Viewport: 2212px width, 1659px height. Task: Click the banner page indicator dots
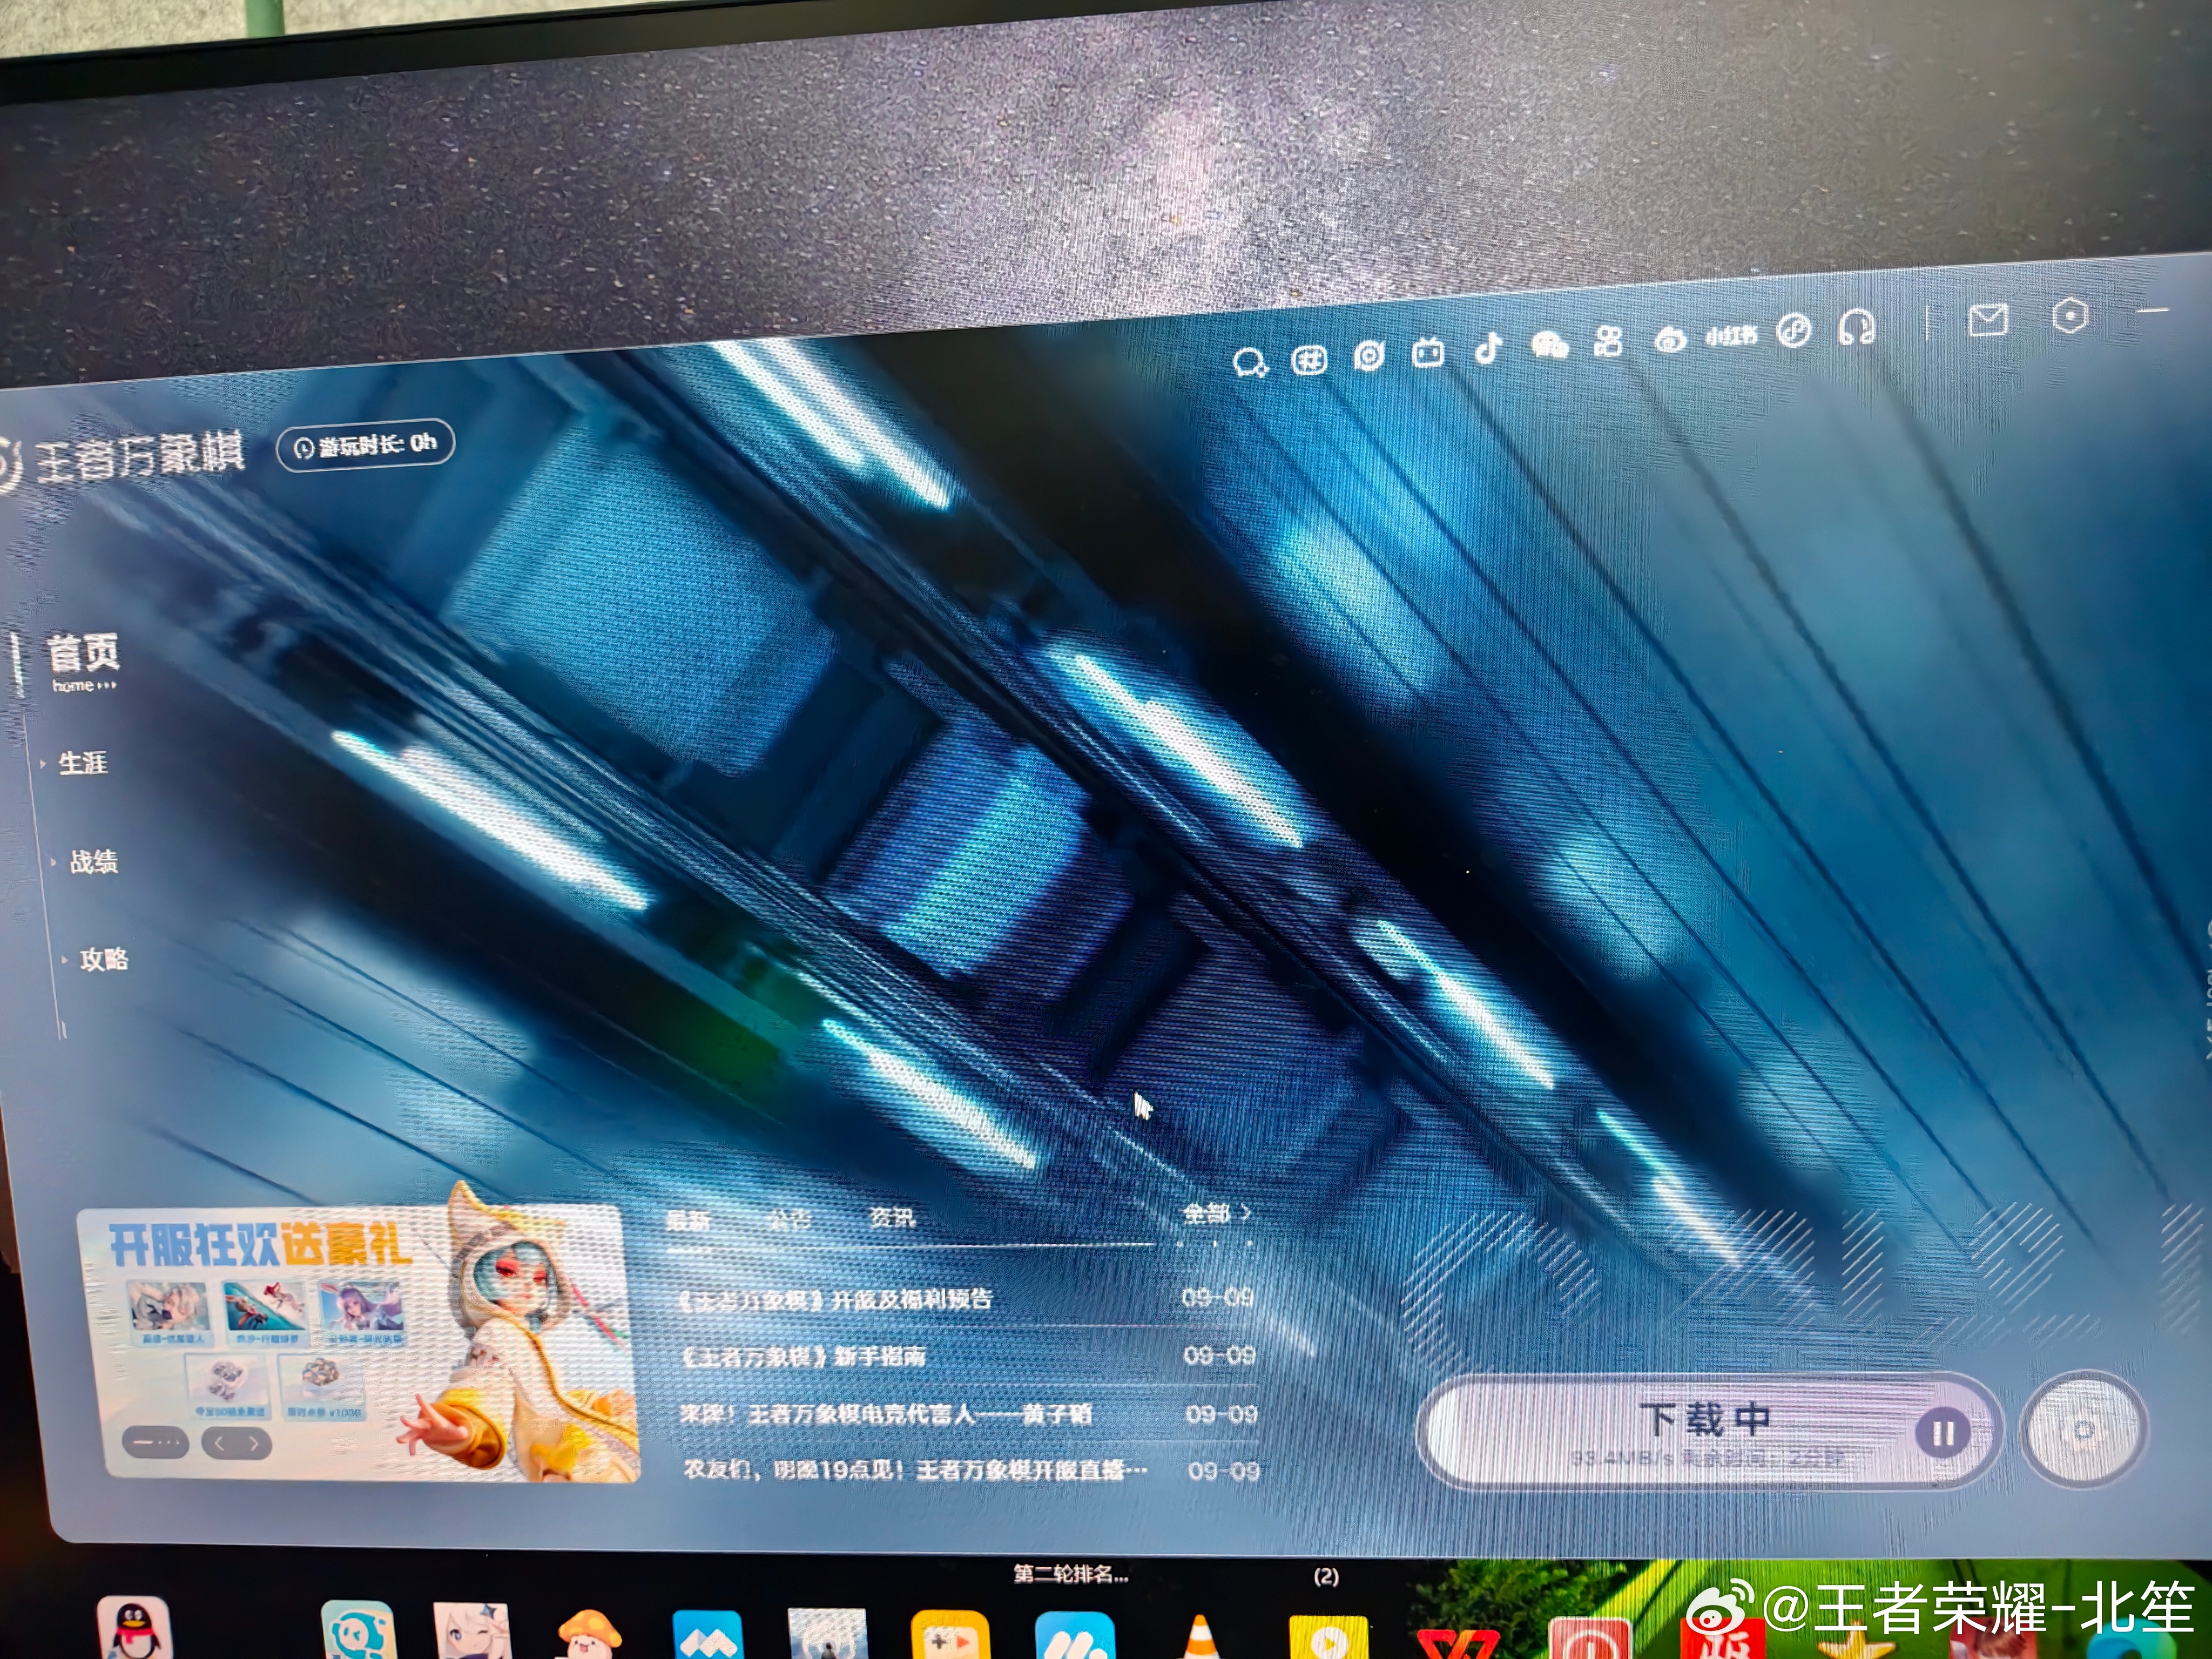(155, 1443)
